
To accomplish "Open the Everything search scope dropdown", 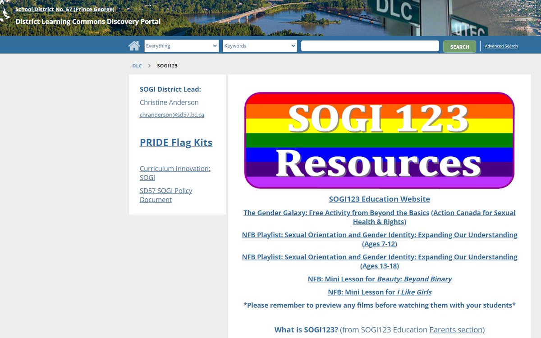I will (x=182, y=46).
